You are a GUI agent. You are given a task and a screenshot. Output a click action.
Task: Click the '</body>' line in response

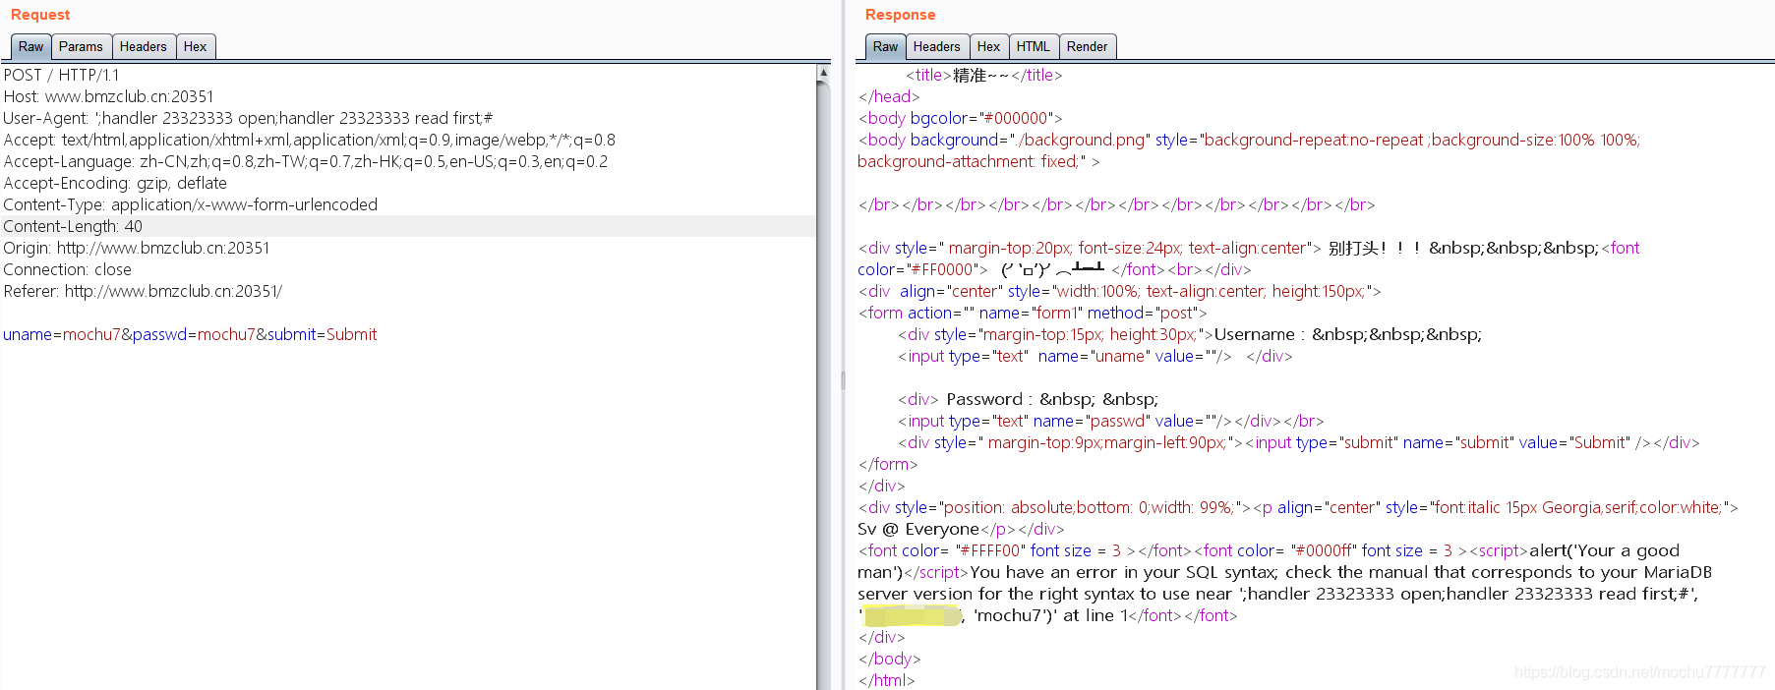click(x=890, y=659)
